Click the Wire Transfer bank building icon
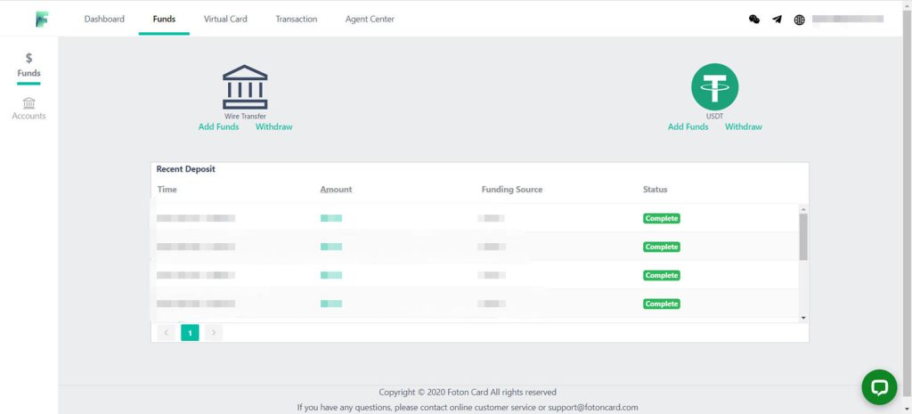 pyautogui.click(x=245, y=87)
